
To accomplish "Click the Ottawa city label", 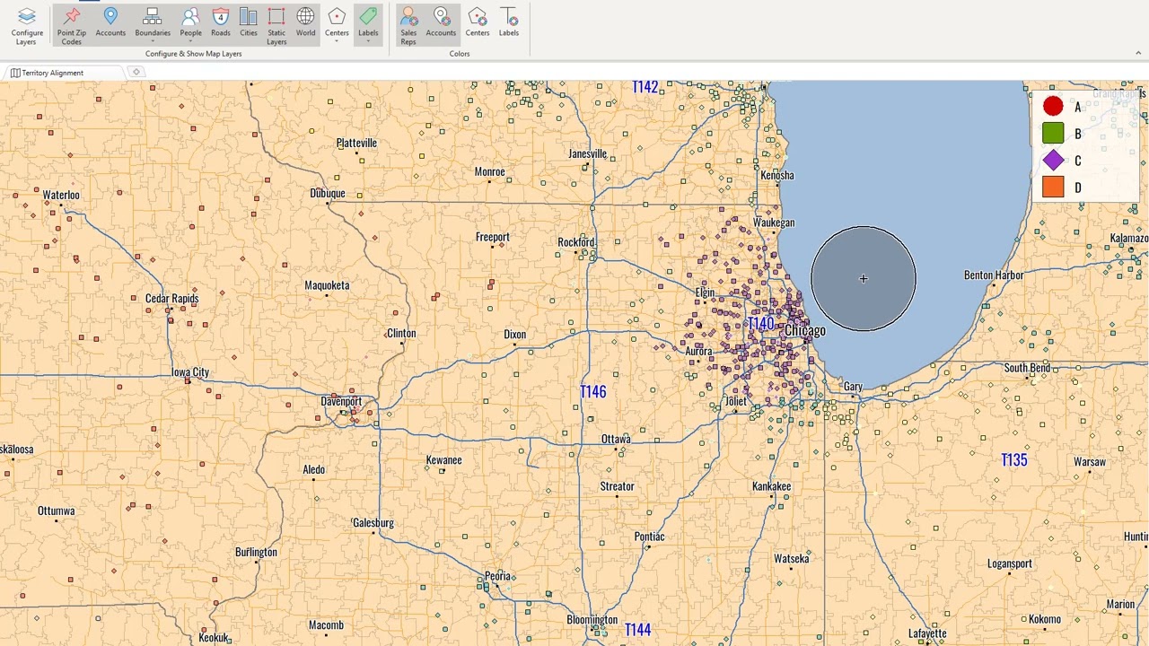I will (x=616, y=439).
